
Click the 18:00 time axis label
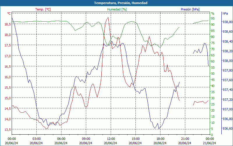coord(160,139)
